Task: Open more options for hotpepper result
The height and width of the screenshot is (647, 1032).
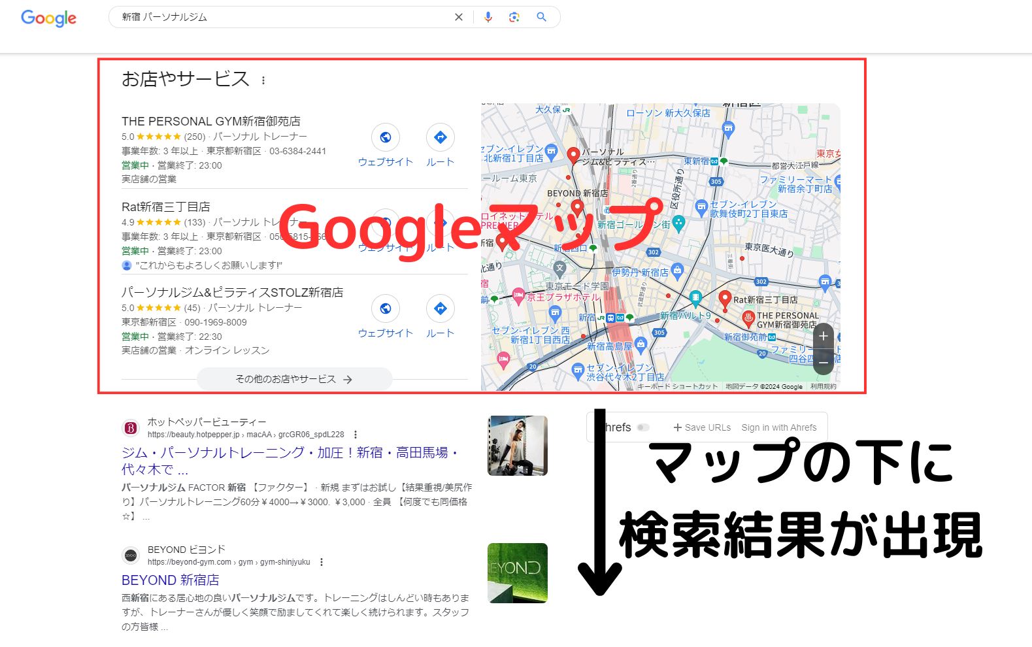Action: coord(356,435)
